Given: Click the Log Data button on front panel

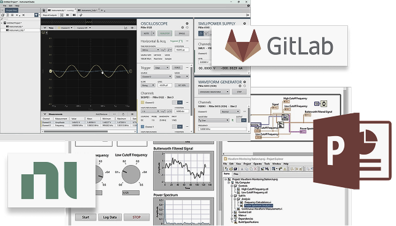Looking at the screenshot, I should [x=110, y=217].
